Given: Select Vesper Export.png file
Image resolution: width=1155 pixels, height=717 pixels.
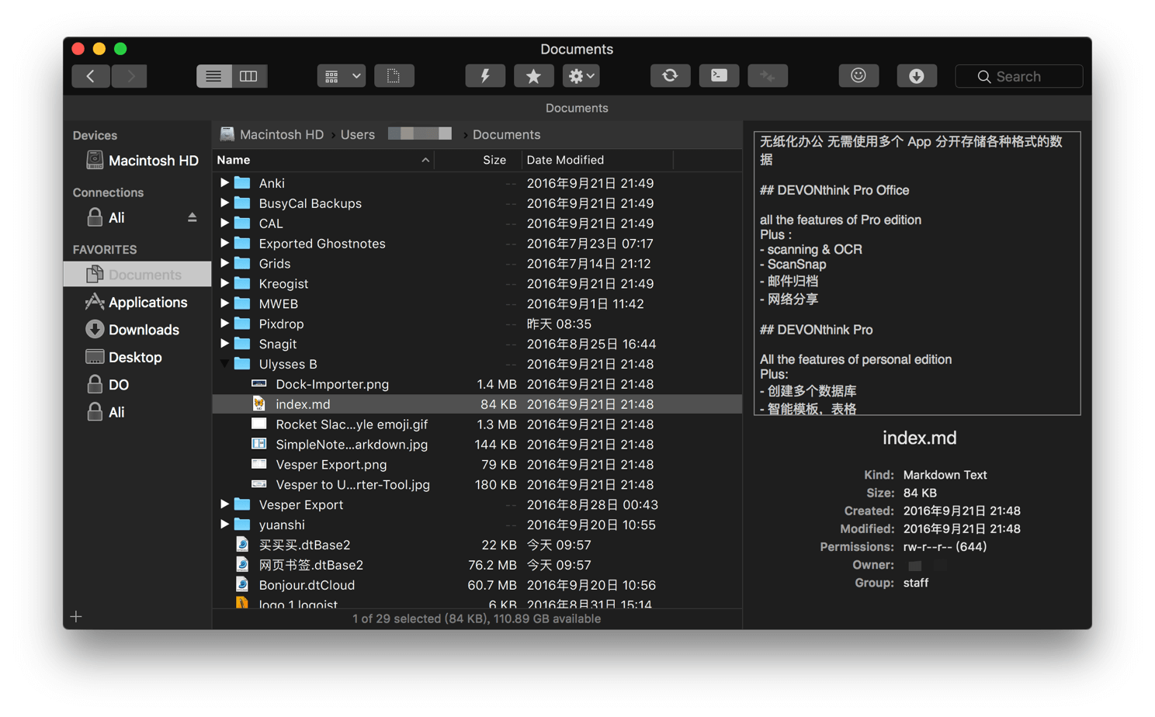Looking at the screenshot, I should tap(477, 465).
